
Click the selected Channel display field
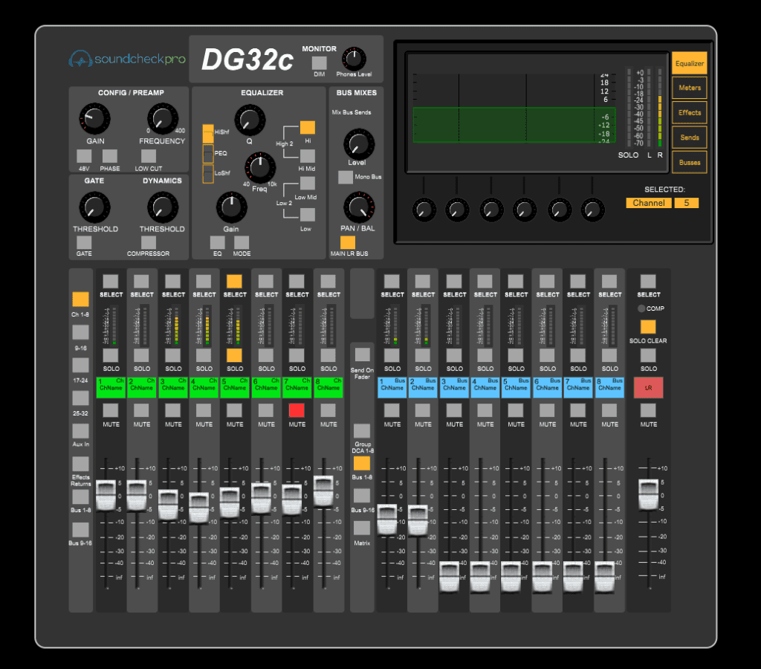(x=649, y=203)
